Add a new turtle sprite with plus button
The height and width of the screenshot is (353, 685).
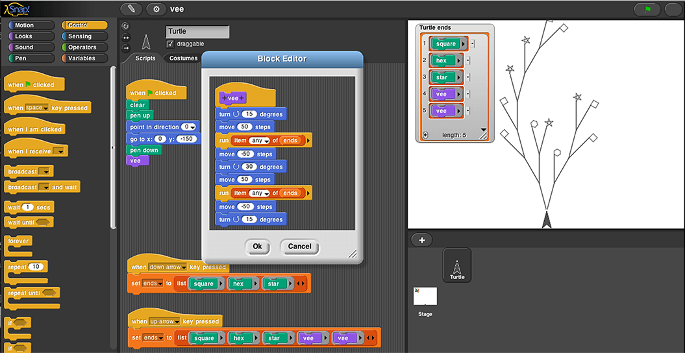(x=421, y=240)
